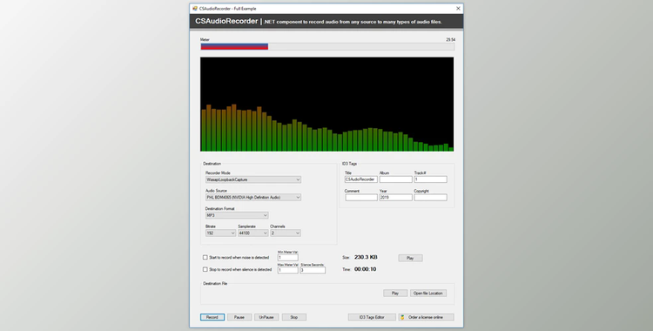Open the ID3 Tags Editor
The width and height of the screenshot is (653, 331).
[x=372, y=317]
